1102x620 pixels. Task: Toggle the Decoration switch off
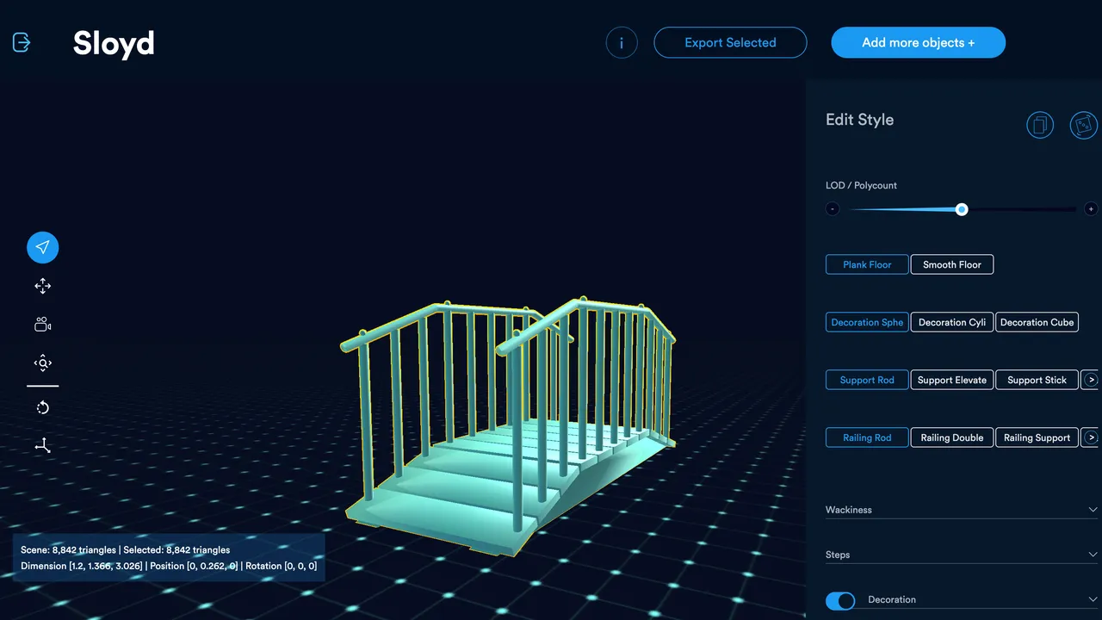tap(840, 600)
